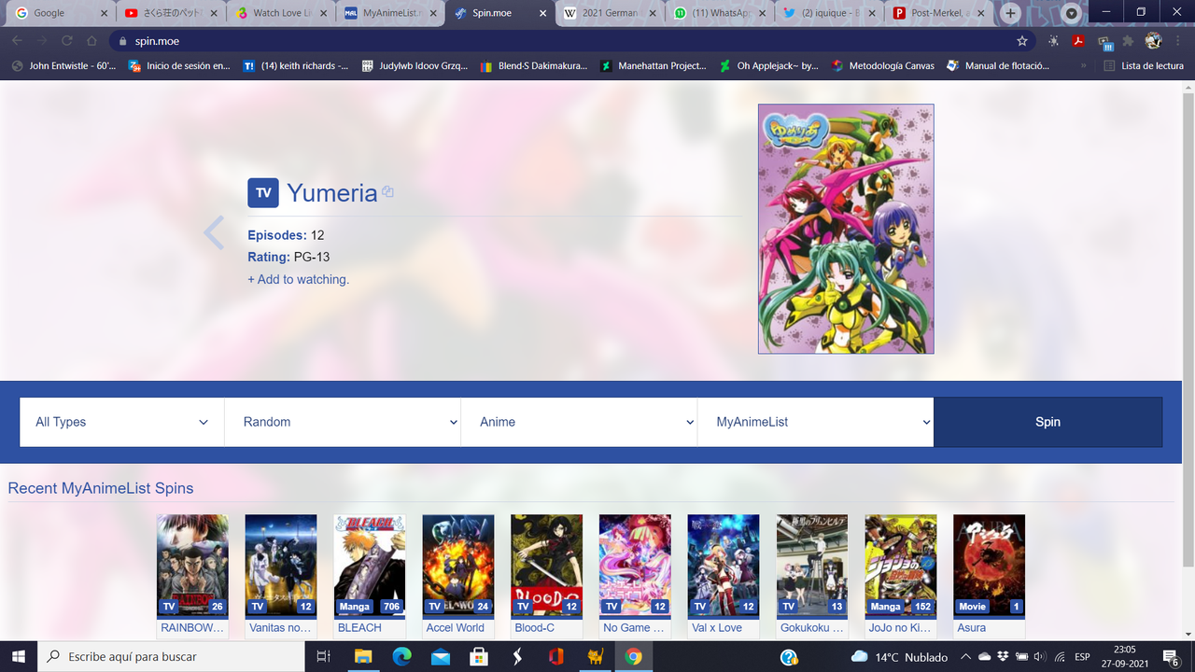Expand the bookmarks overflow chevron
1195x672 pixels.
[x=1083, y=66]
